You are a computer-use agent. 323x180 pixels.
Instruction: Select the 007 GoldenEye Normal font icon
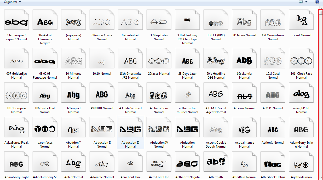(x=16, y=61)
